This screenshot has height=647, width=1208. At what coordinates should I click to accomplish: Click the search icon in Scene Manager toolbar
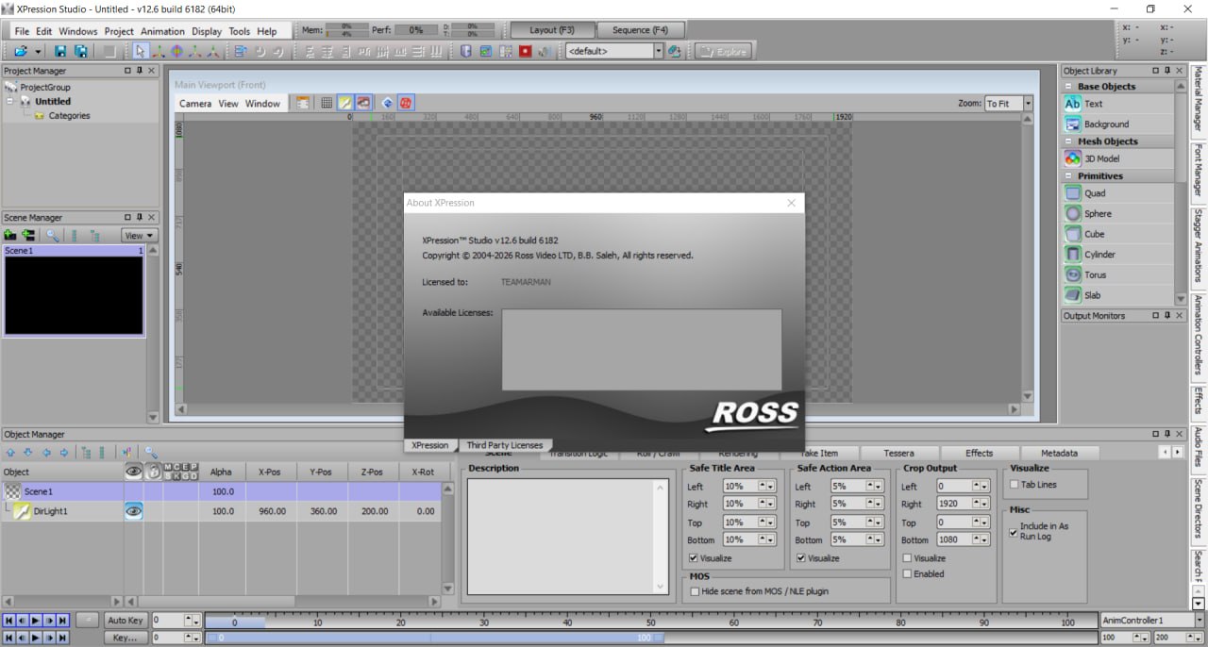[x=53, y=236]
